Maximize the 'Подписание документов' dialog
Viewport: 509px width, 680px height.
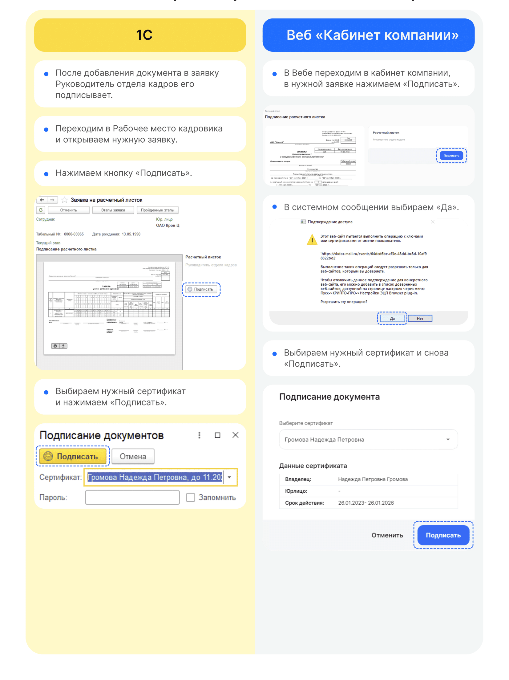(x=217, y=435)
